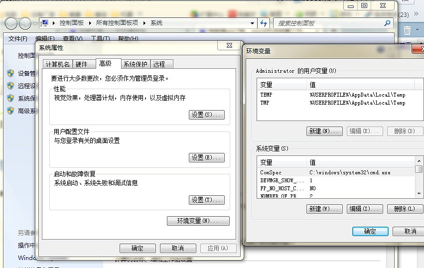Click the shield icon beside 远程设置

click(x=10, y=86)
